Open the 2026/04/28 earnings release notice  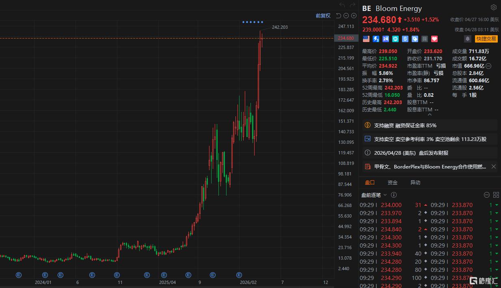click(x=430, y=153)
